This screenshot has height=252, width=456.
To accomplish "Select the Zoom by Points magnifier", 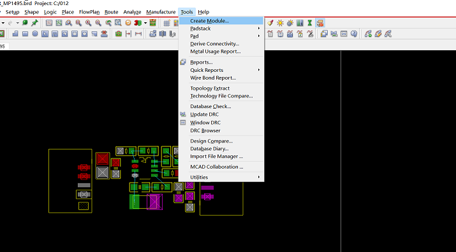I will point(69,23).
